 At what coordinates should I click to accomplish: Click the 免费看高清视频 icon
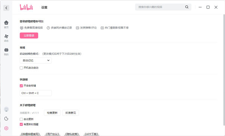21,28
